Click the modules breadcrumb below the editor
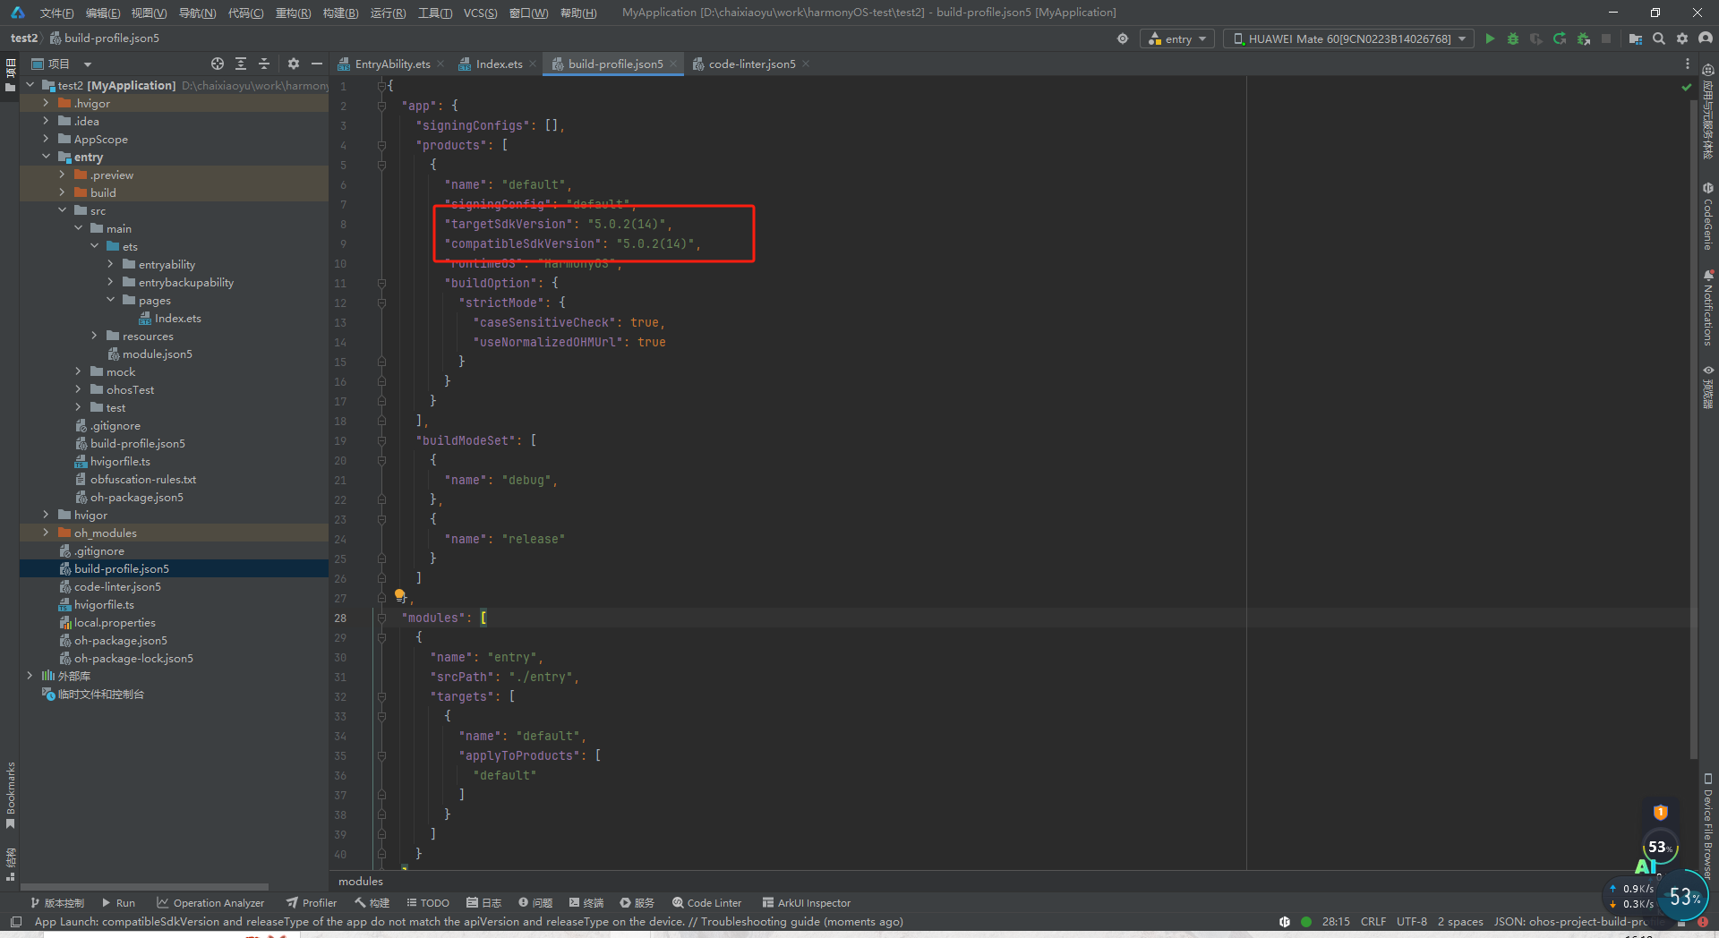The image size is (1719, 938). [x=359, y=881]
